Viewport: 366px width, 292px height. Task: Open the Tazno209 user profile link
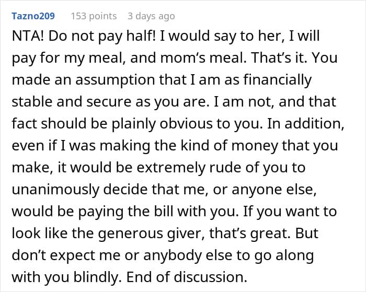(x=33, y=16)
